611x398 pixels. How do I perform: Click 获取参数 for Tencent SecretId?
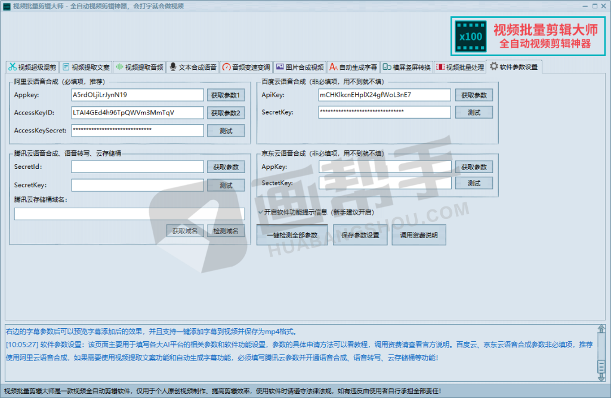(226, 167)
